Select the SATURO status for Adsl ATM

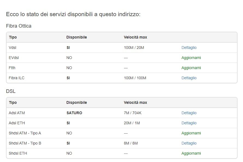[x=74, y=113]
